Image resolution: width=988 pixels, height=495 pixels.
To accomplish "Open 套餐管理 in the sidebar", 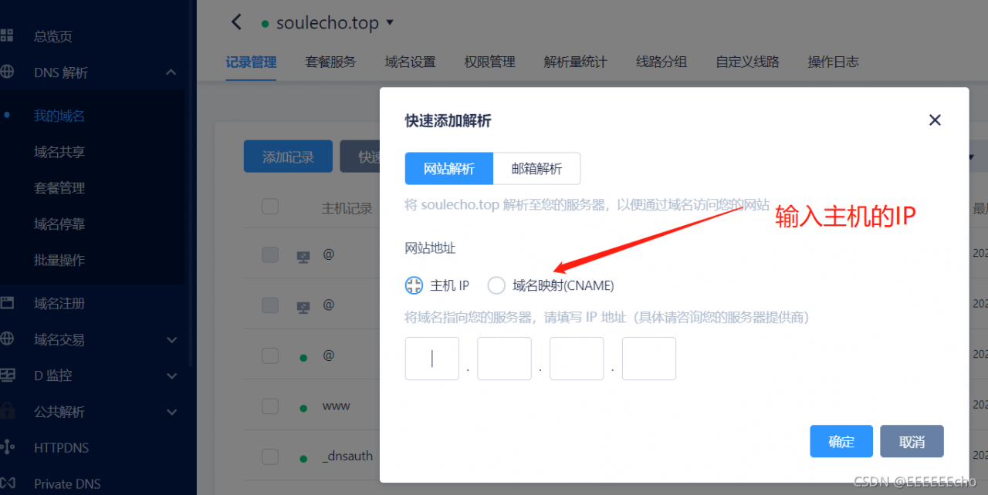I will 59,188.
